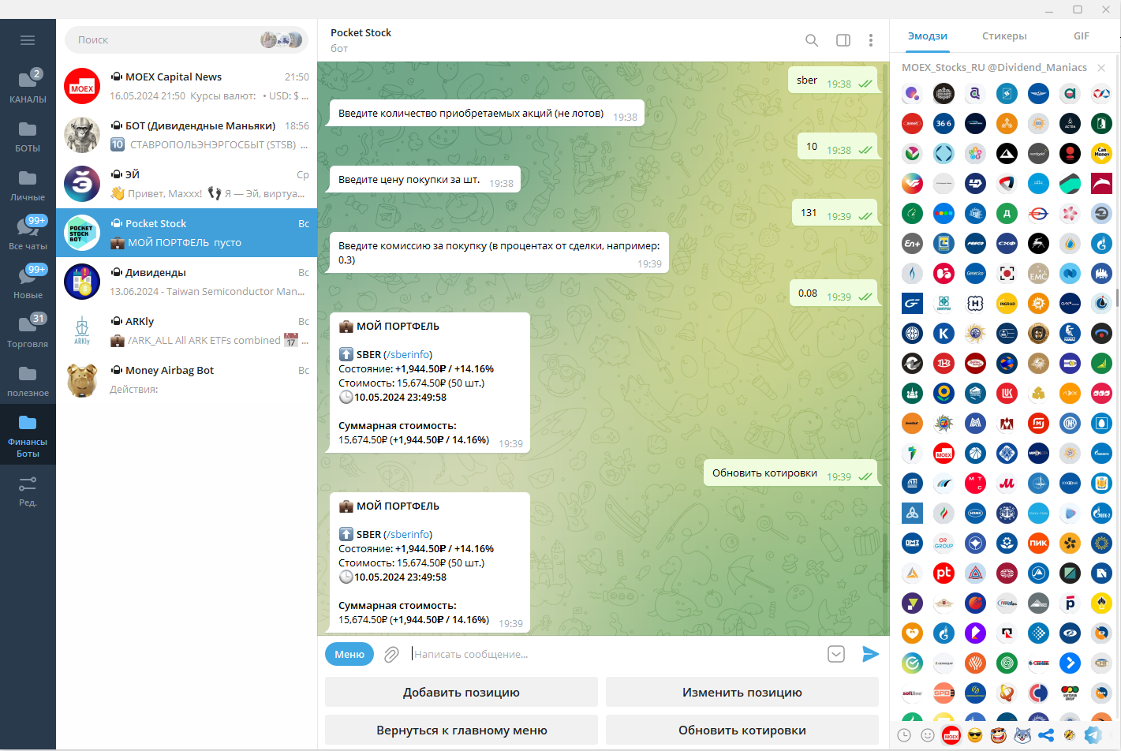Open the Telegram plane emoji pack
Screen dimensions: 1121x751
point(1093,735)
